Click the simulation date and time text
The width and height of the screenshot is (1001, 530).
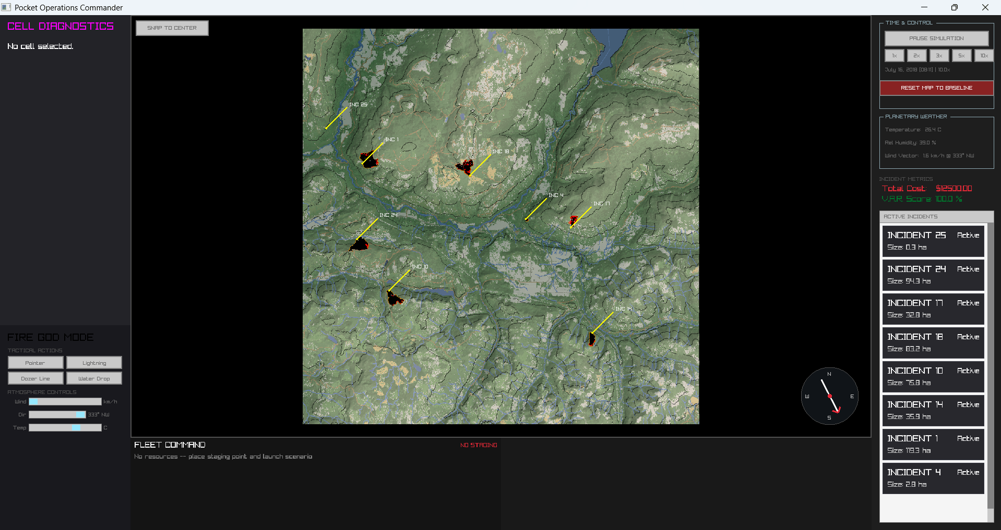tap(917, 70)
